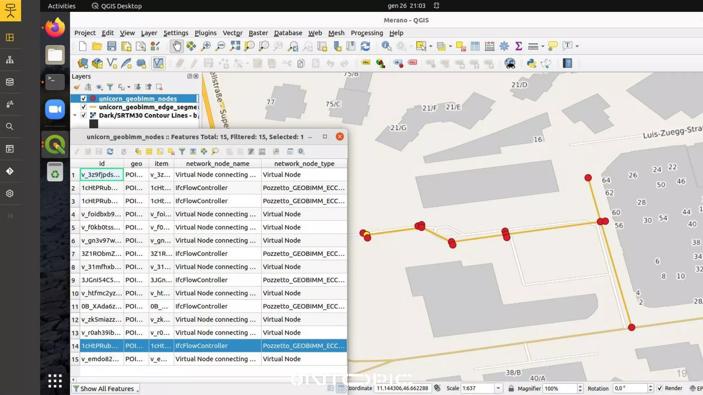
Task: Click the Save Project icon
Action: coord(112,46)
